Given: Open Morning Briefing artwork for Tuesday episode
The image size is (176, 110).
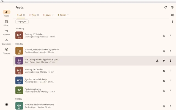Looking at the screenshot, I should click(19, 35).
